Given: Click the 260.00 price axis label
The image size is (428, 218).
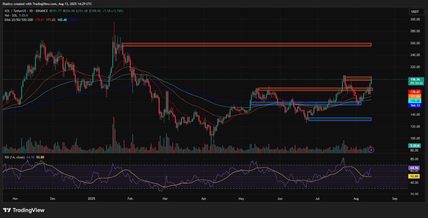Looking at the screenshot, I should pyautogui.click(x=415, y=43).
